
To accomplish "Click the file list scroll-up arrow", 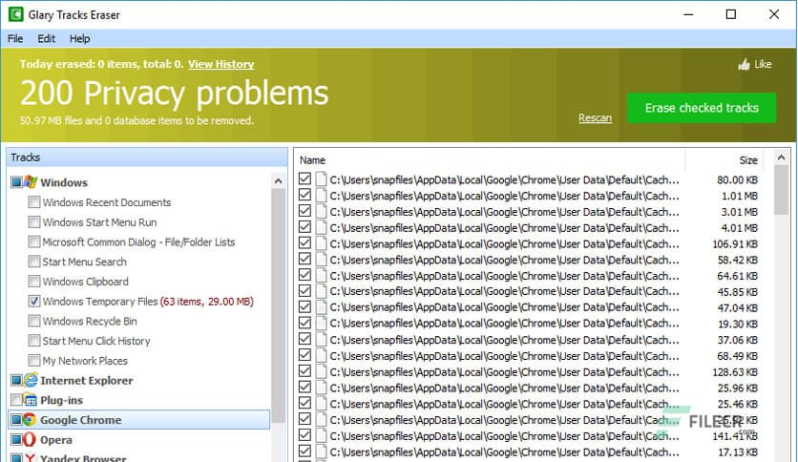I will click(x=781, y=157).
